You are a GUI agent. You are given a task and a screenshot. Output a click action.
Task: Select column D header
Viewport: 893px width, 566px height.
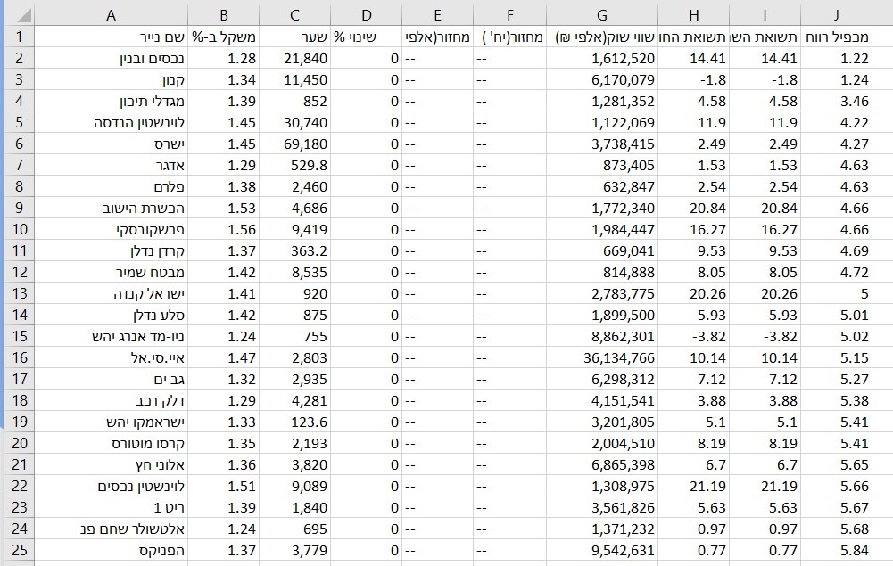point(366,15)
